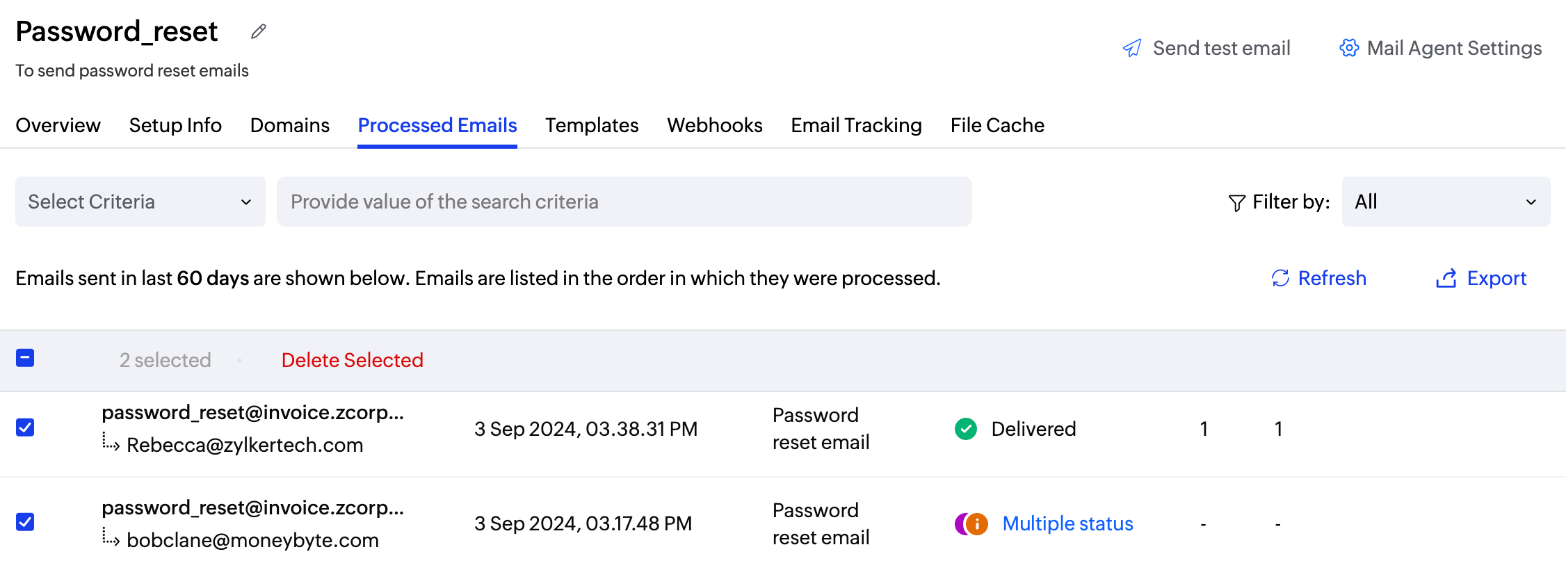Open the Select Criteria dropdown
The height and width of the screenshot is (570, 1566).
[140, 202]
